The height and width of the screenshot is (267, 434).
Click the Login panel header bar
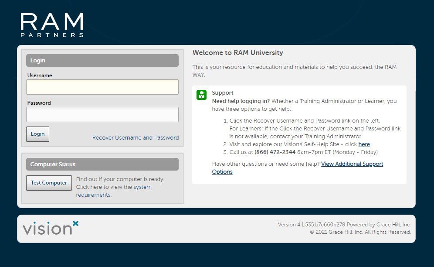click(x=102, y=60)
